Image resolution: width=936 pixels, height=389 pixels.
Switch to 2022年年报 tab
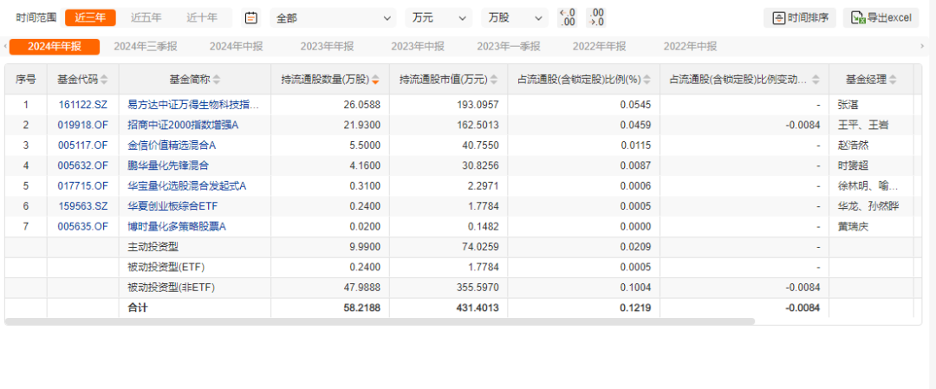[600, 47]
